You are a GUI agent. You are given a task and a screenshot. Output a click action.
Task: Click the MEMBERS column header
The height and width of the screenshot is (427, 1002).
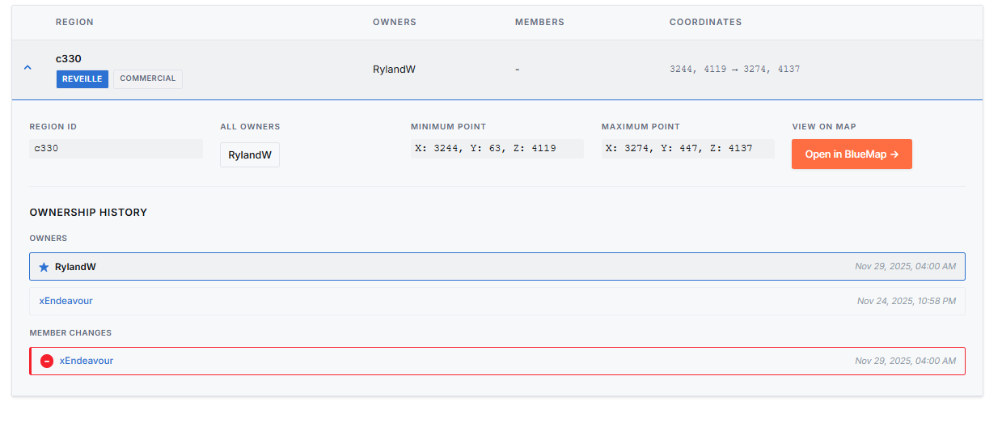(539, 22)
